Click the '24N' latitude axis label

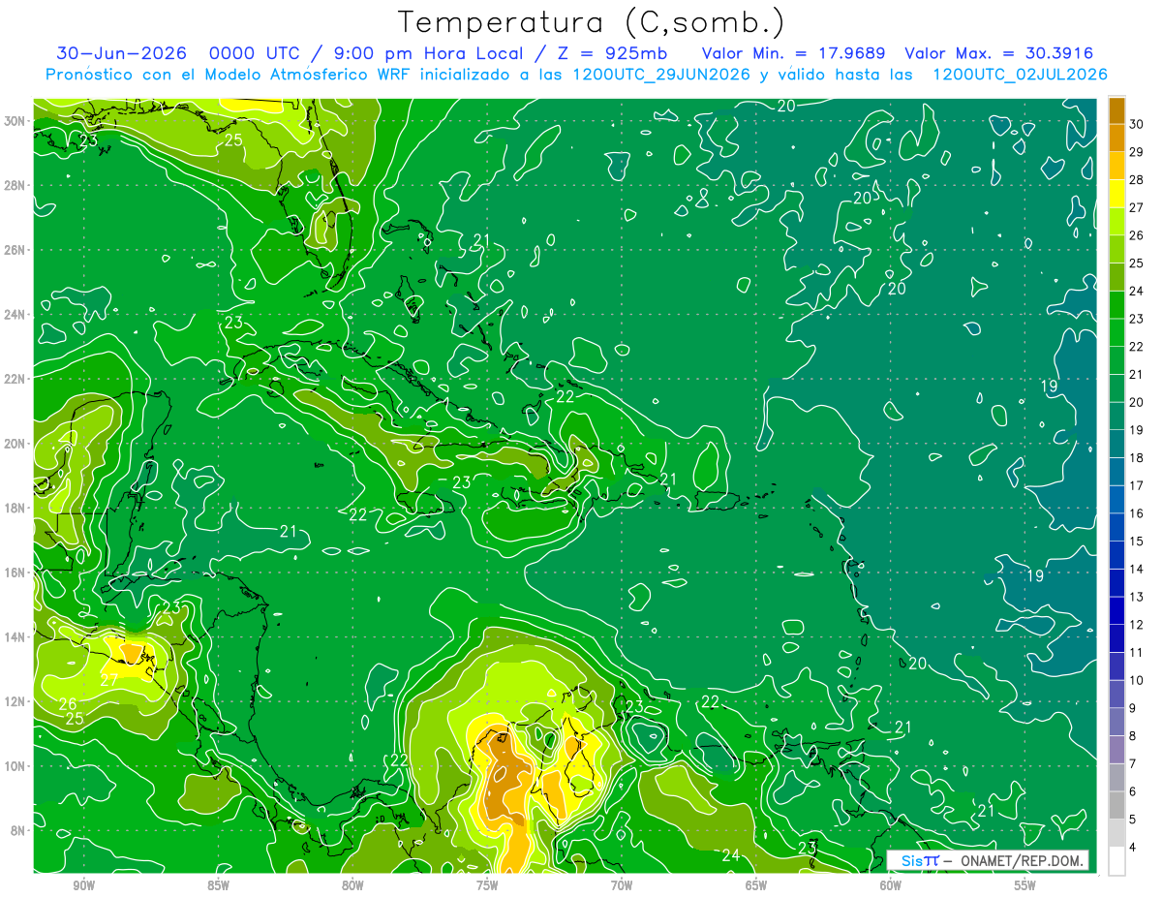[x=15, y=315]
